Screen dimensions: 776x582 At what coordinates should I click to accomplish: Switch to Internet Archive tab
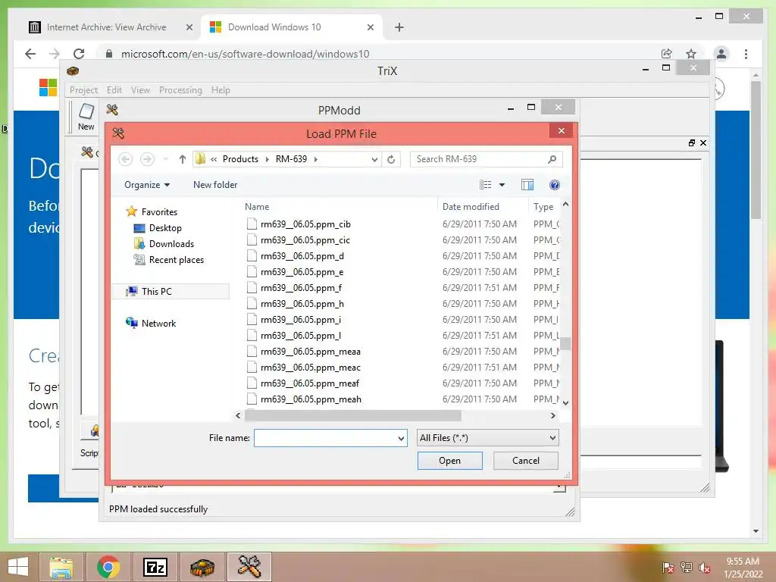(x=105, y=27)
